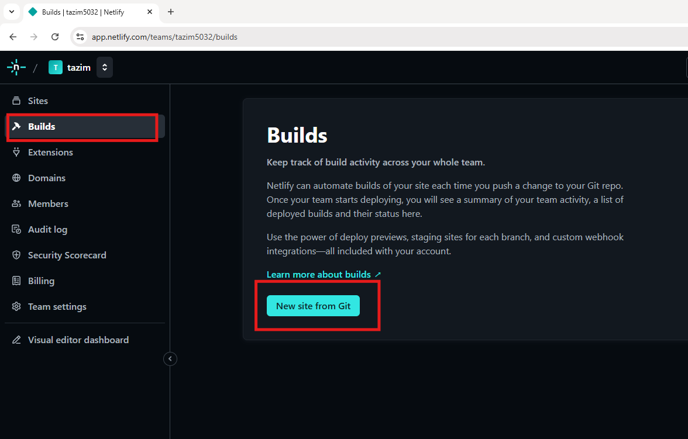Click the Security Scorecard shield icon
Image resolution: width=688 pixels, height=439 pixels.
[16, 255]
